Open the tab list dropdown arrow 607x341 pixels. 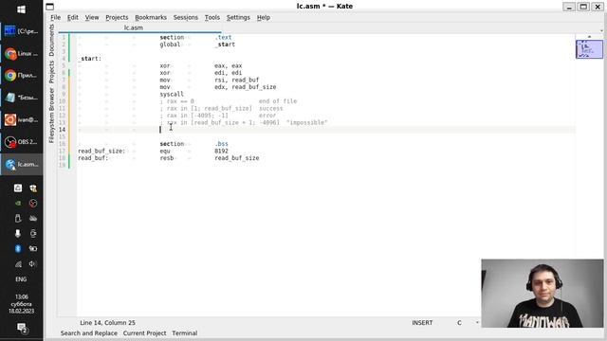pos(601,30)
